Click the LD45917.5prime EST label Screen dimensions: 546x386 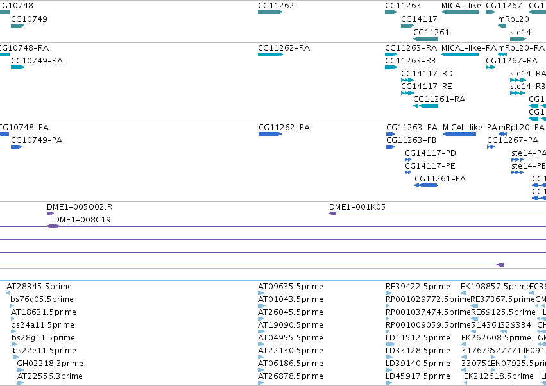coord(418,376)
